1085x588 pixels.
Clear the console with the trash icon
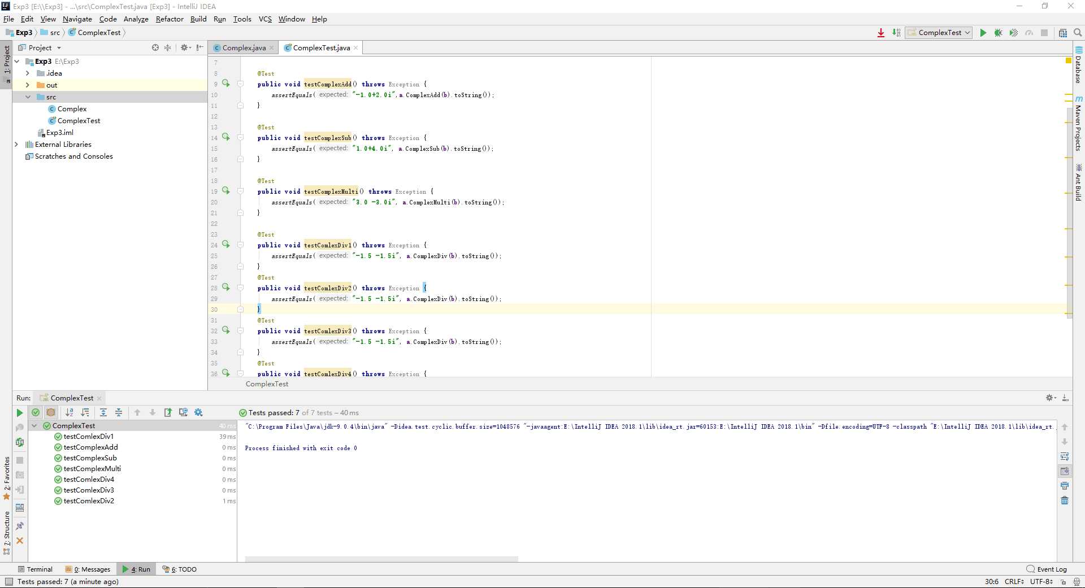pyautogui.click(x=1065, y=500)
